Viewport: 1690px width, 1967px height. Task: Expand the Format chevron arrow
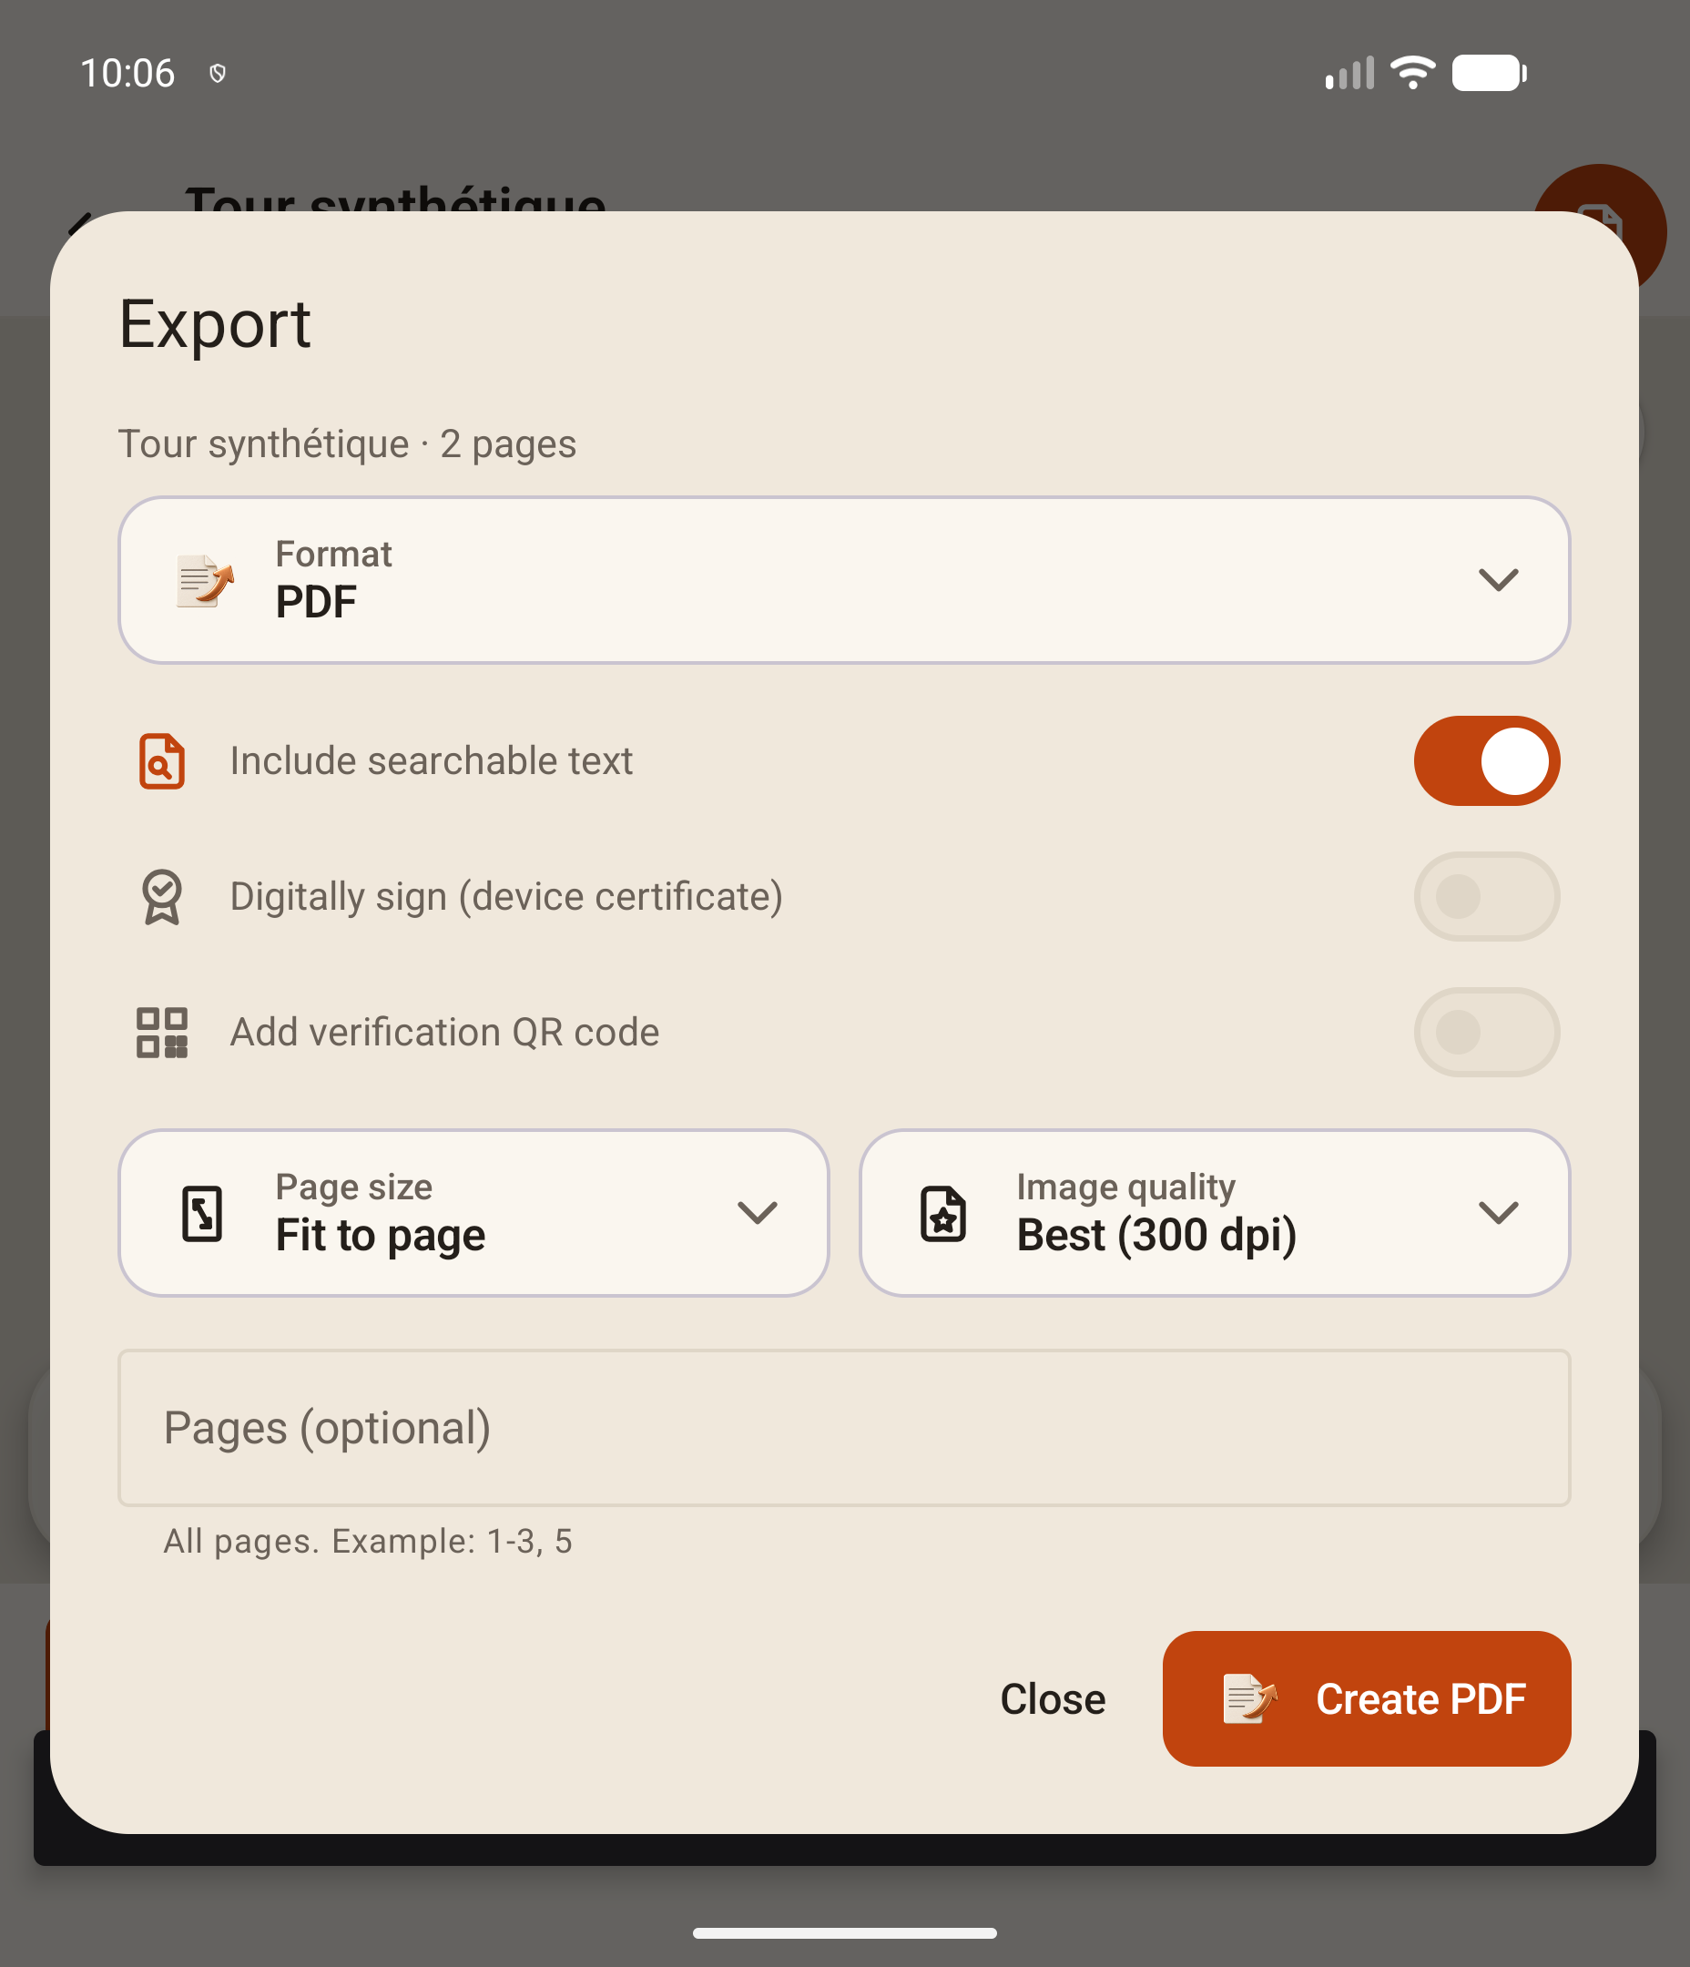(1498, 580)
